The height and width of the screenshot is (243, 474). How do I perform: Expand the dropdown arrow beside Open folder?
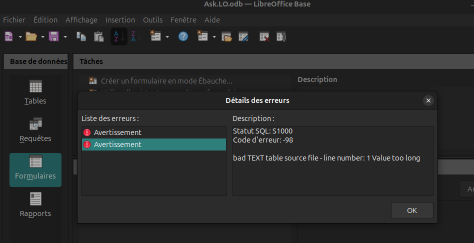click(42, 36)
